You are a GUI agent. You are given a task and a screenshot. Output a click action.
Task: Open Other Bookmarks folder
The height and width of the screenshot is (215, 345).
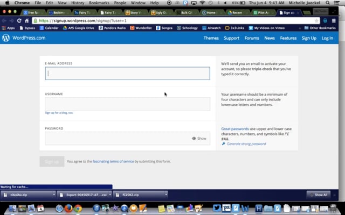(320, 28)
